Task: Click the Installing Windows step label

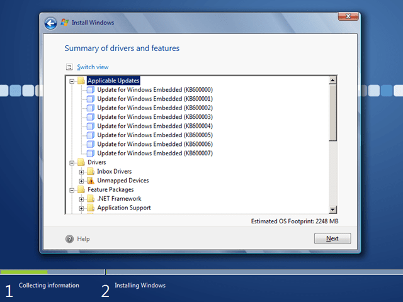Action: pyautogui.click(x=140, y=285)
